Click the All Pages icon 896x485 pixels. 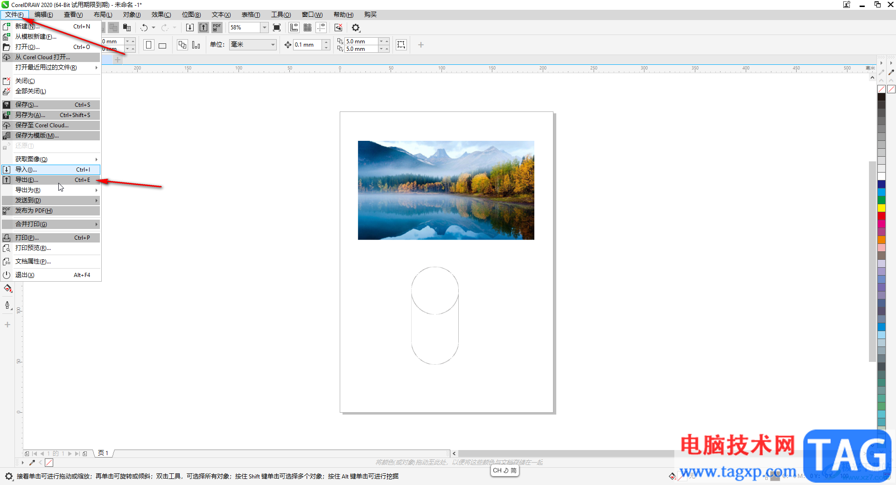(182, 45)
